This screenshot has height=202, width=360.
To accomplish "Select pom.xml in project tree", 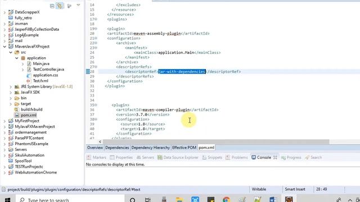I will tap(29, 115).
